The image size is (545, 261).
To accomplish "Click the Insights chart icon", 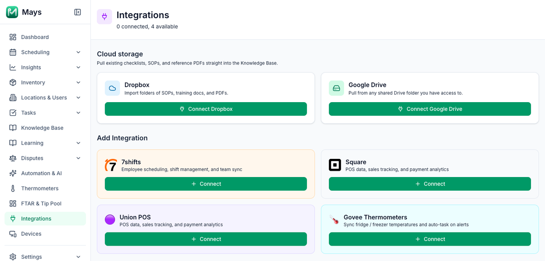I will pyautogui.click(x=13, y=67).
